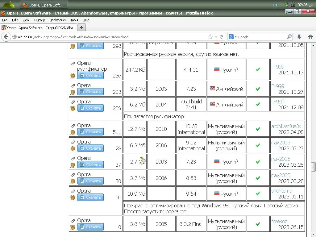Click package box icon in русификатор row
The width and height of the screenshot is (316, 237).
point(73,76)
